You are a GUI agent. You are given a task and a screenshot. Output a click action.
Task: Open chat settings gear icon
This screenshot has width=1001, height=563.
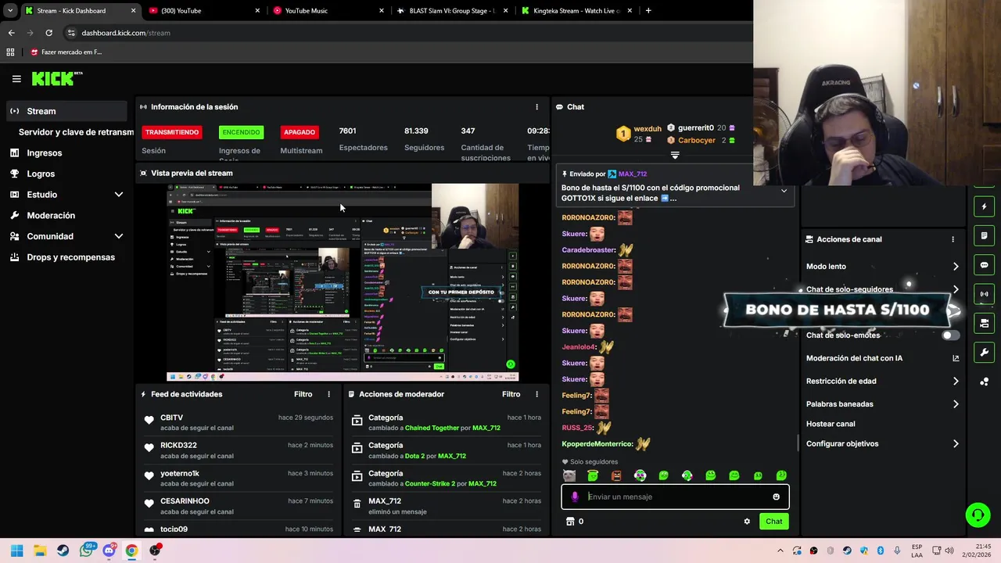click(747, 522)
